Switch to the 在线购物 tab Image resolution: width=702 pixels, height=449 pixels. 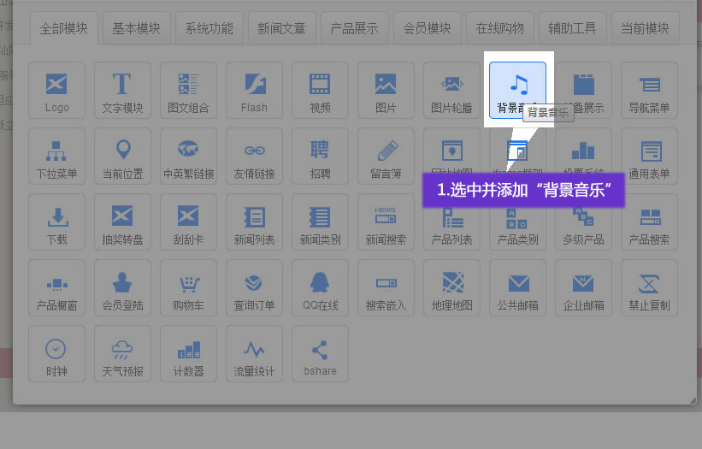click(x=500, y=28)
